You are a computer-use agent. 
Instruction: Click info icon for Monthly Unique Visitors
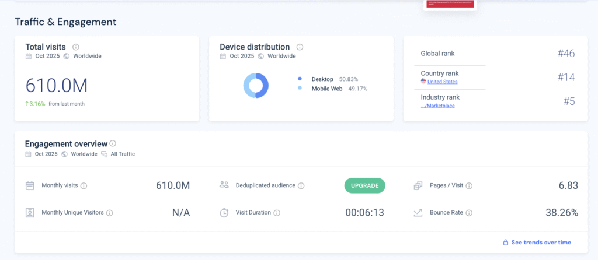tap(110, 213)
